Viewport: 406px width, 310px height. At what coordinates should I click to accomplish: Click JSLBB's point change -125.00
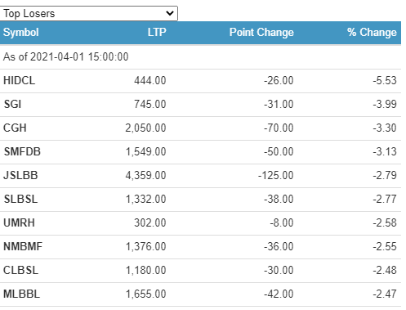pyautogui.click(x=276, y=176)
